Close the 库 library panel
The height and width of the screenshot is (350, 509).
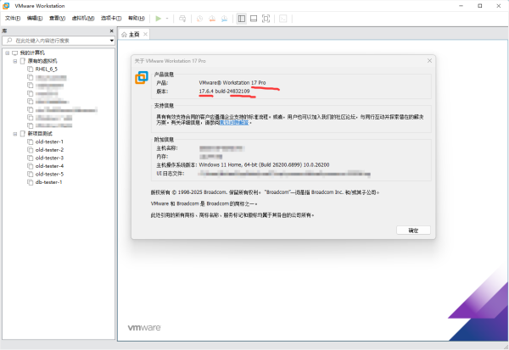(x=112, y=31)
